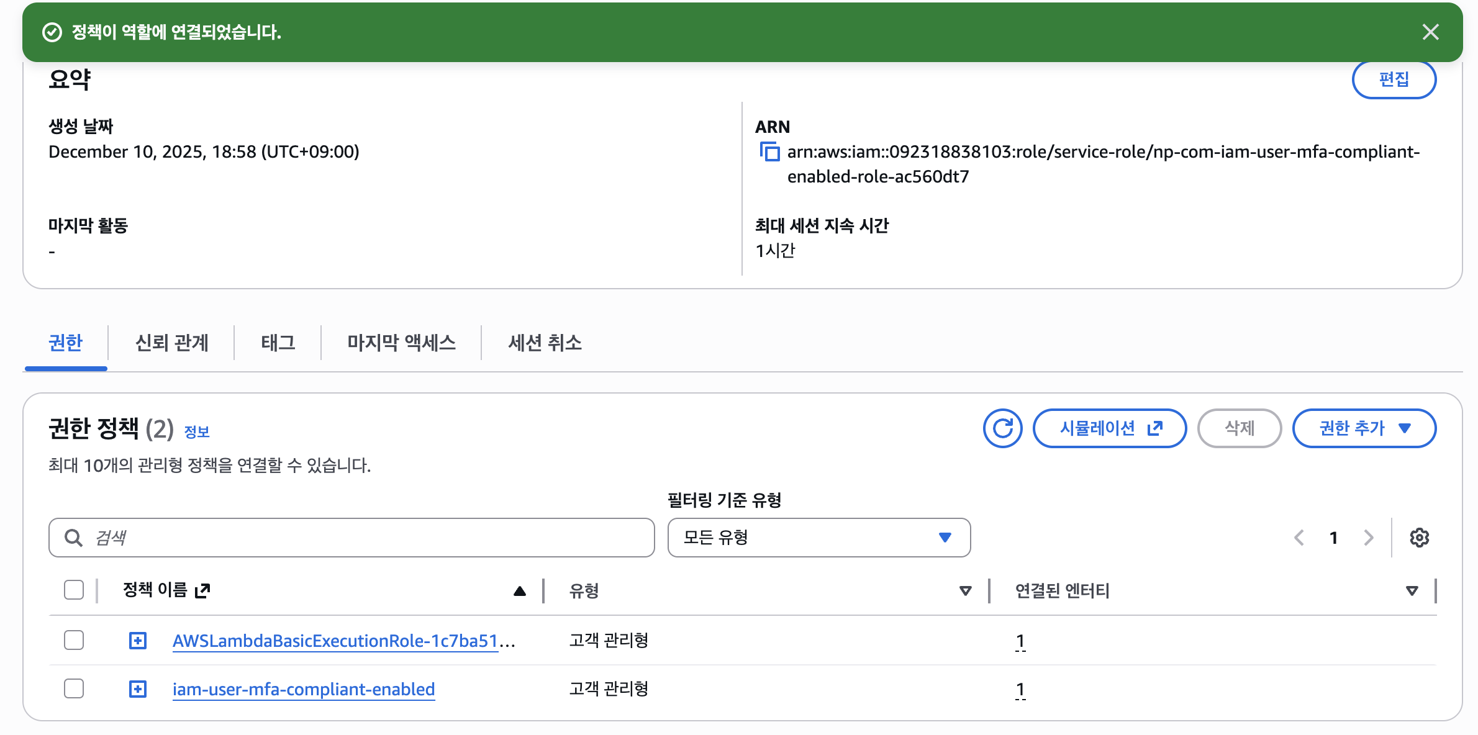Open the 권한 추가 dropdown button

(1364, 428)
